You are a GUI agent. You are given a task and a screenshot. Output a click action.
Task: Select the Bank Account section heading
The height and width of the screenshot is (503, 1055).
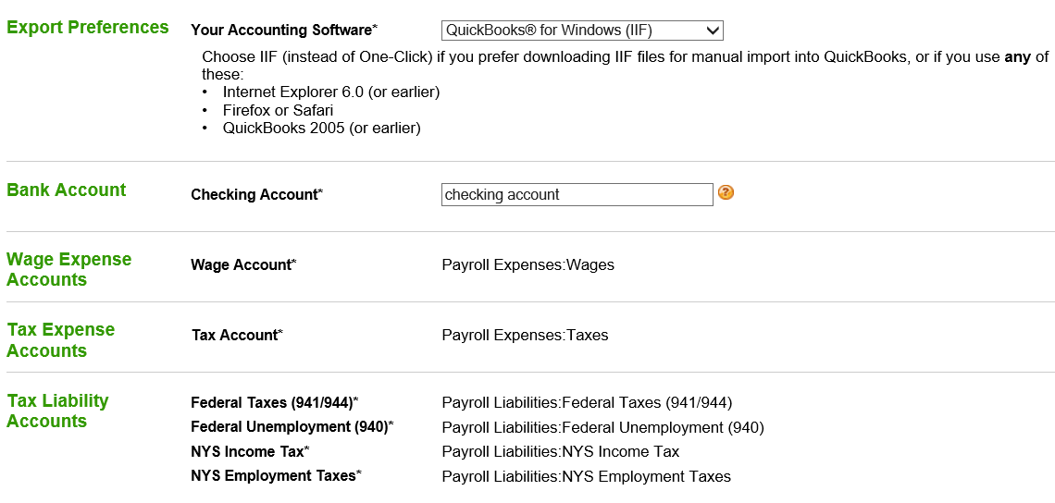(x=66, y=190)
